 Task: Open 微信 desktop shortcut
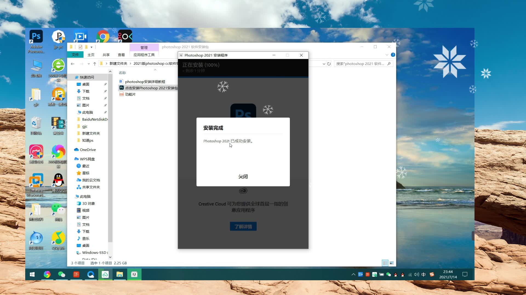[58, 212]
